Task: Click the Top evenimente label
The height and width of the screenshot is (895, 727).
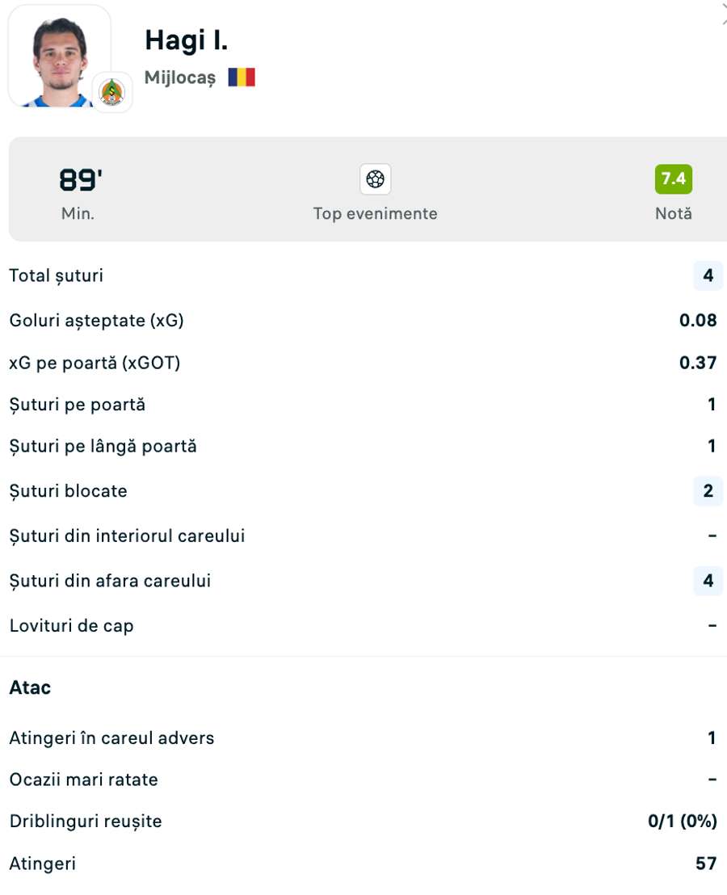Action: coord(375,214)
